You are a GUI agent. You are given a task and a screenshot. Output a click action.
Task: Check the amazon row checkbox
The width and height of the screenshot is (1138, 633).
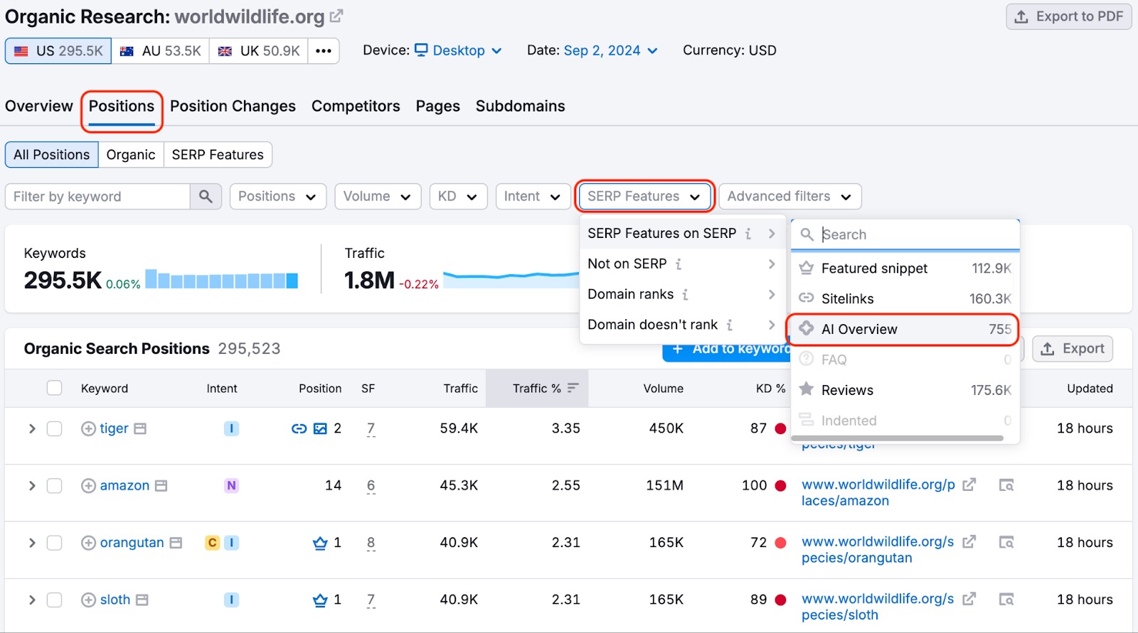point(54,486)
